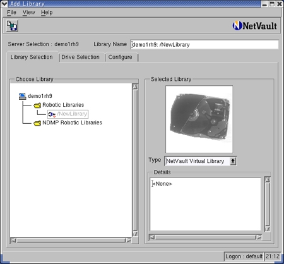The width and height of the screenshot is (284, 264).
Task: Click the NDMP Robotic Libraries folder icon
Action: (37, 123)
